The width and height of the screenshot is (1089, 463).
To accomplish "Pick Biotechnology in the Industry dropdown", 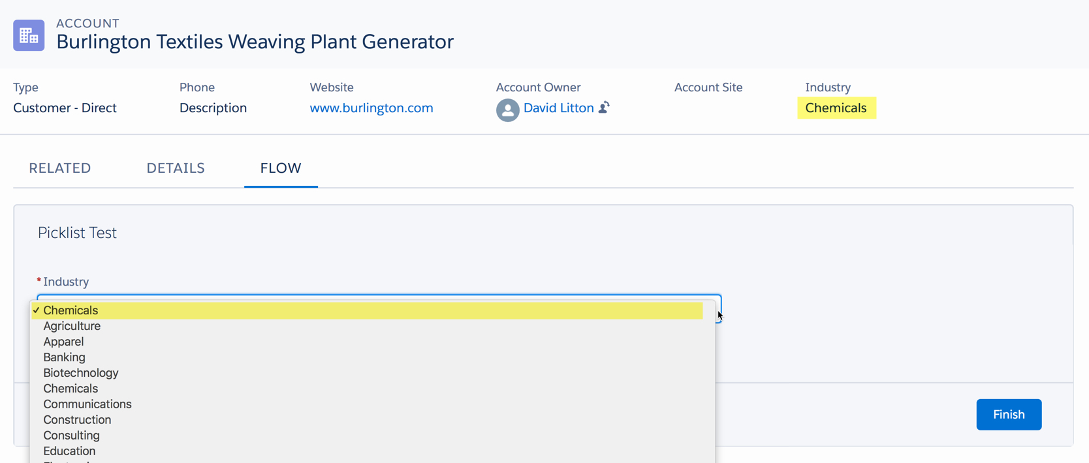I will tap(81, 373).
